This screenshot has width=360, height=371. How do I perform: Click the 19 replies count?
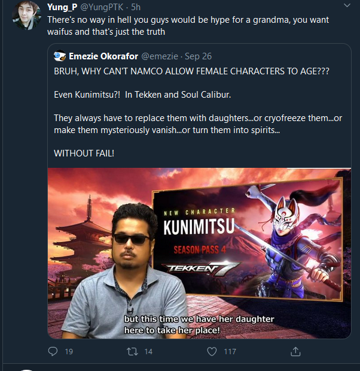pyautogui.click(x=69, y=352)
